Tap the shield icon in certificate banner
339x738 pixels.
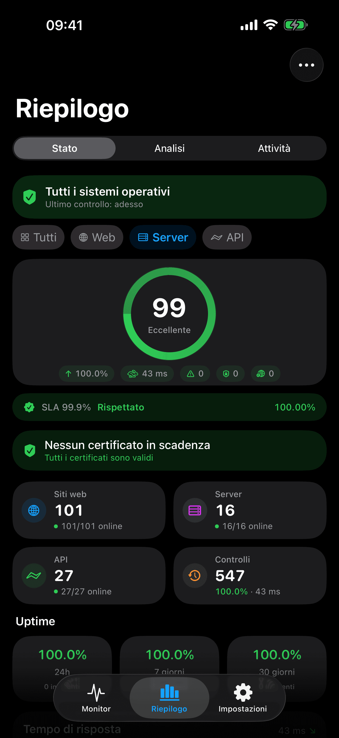30,451
